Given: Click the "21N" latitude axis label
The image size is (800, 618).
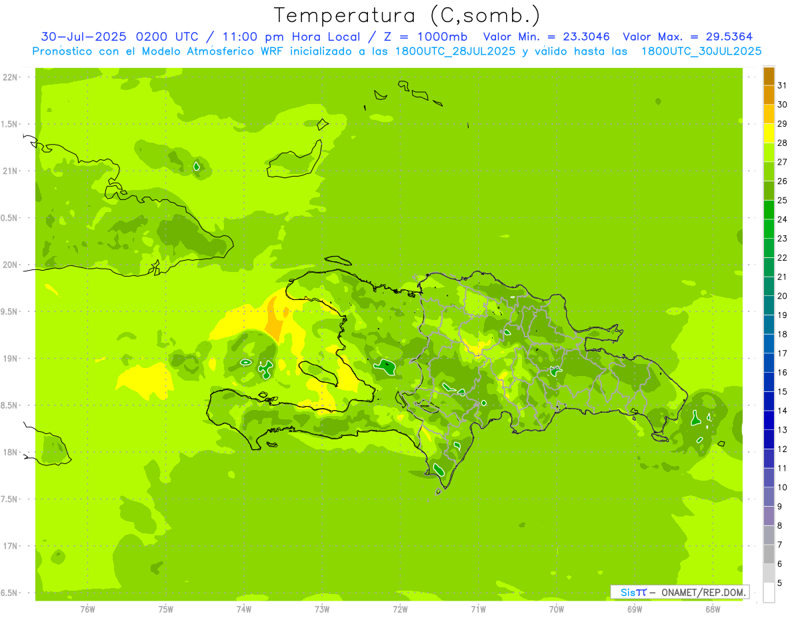Looking at the screenshot, I should 11,171.
